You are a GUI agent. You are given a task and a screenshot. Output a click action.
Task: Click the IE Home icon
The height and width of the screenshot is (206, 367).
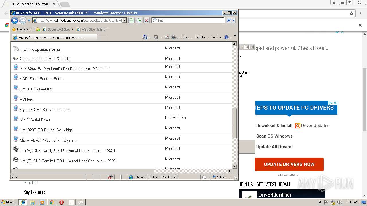point(145,37)
